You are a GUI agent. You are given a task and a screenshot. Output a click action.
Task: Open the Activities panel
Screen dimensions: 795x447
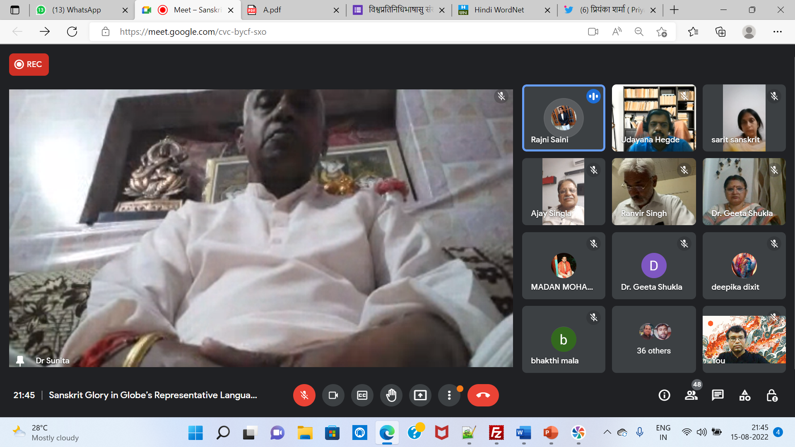tap(744, 395)
